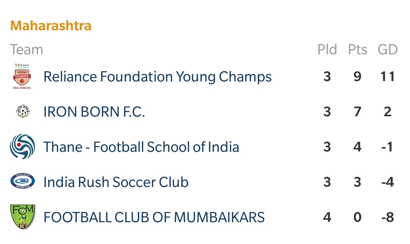Click the Team column header
This screenshot has width=410, height=244.
[x=26, y=49]
